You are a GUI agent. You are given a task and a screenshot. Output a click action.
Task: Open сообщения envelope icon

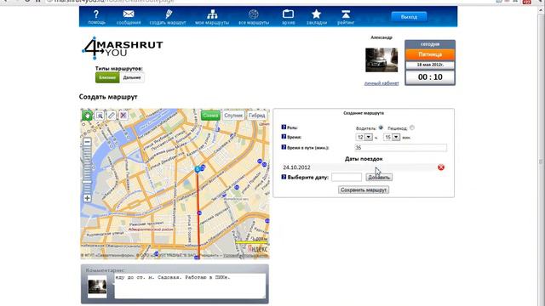(x=129, y=14)
